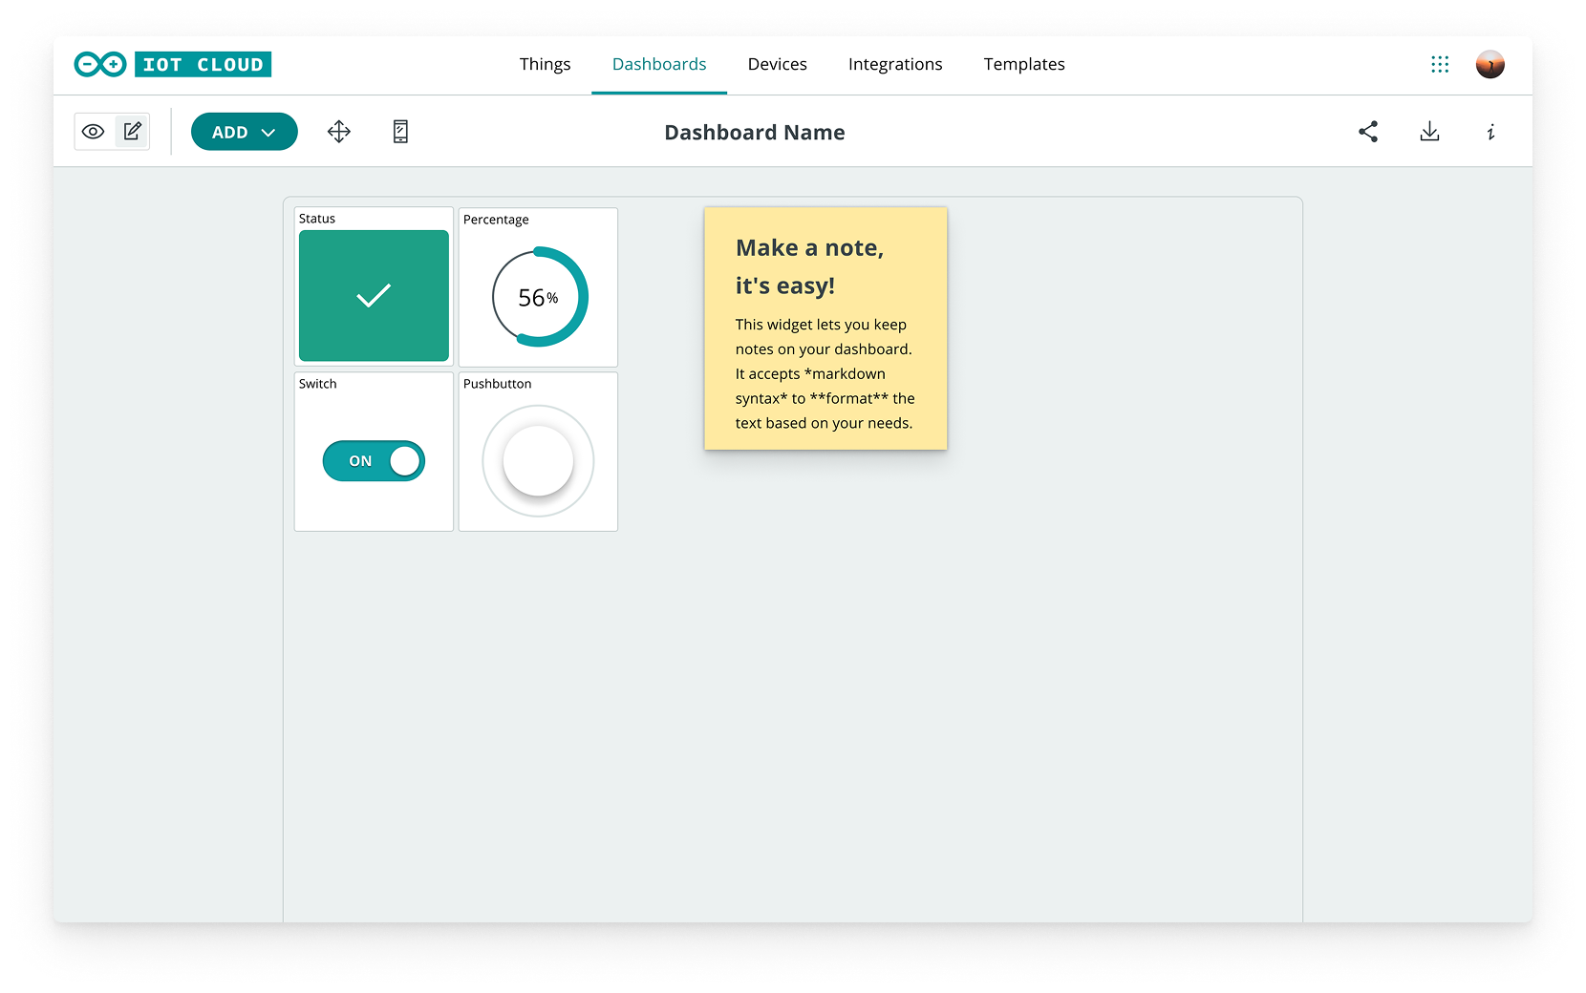Open the mobile layout phone icon
The height and width of the screenshot is (993, 1586).
coord(401,132)
